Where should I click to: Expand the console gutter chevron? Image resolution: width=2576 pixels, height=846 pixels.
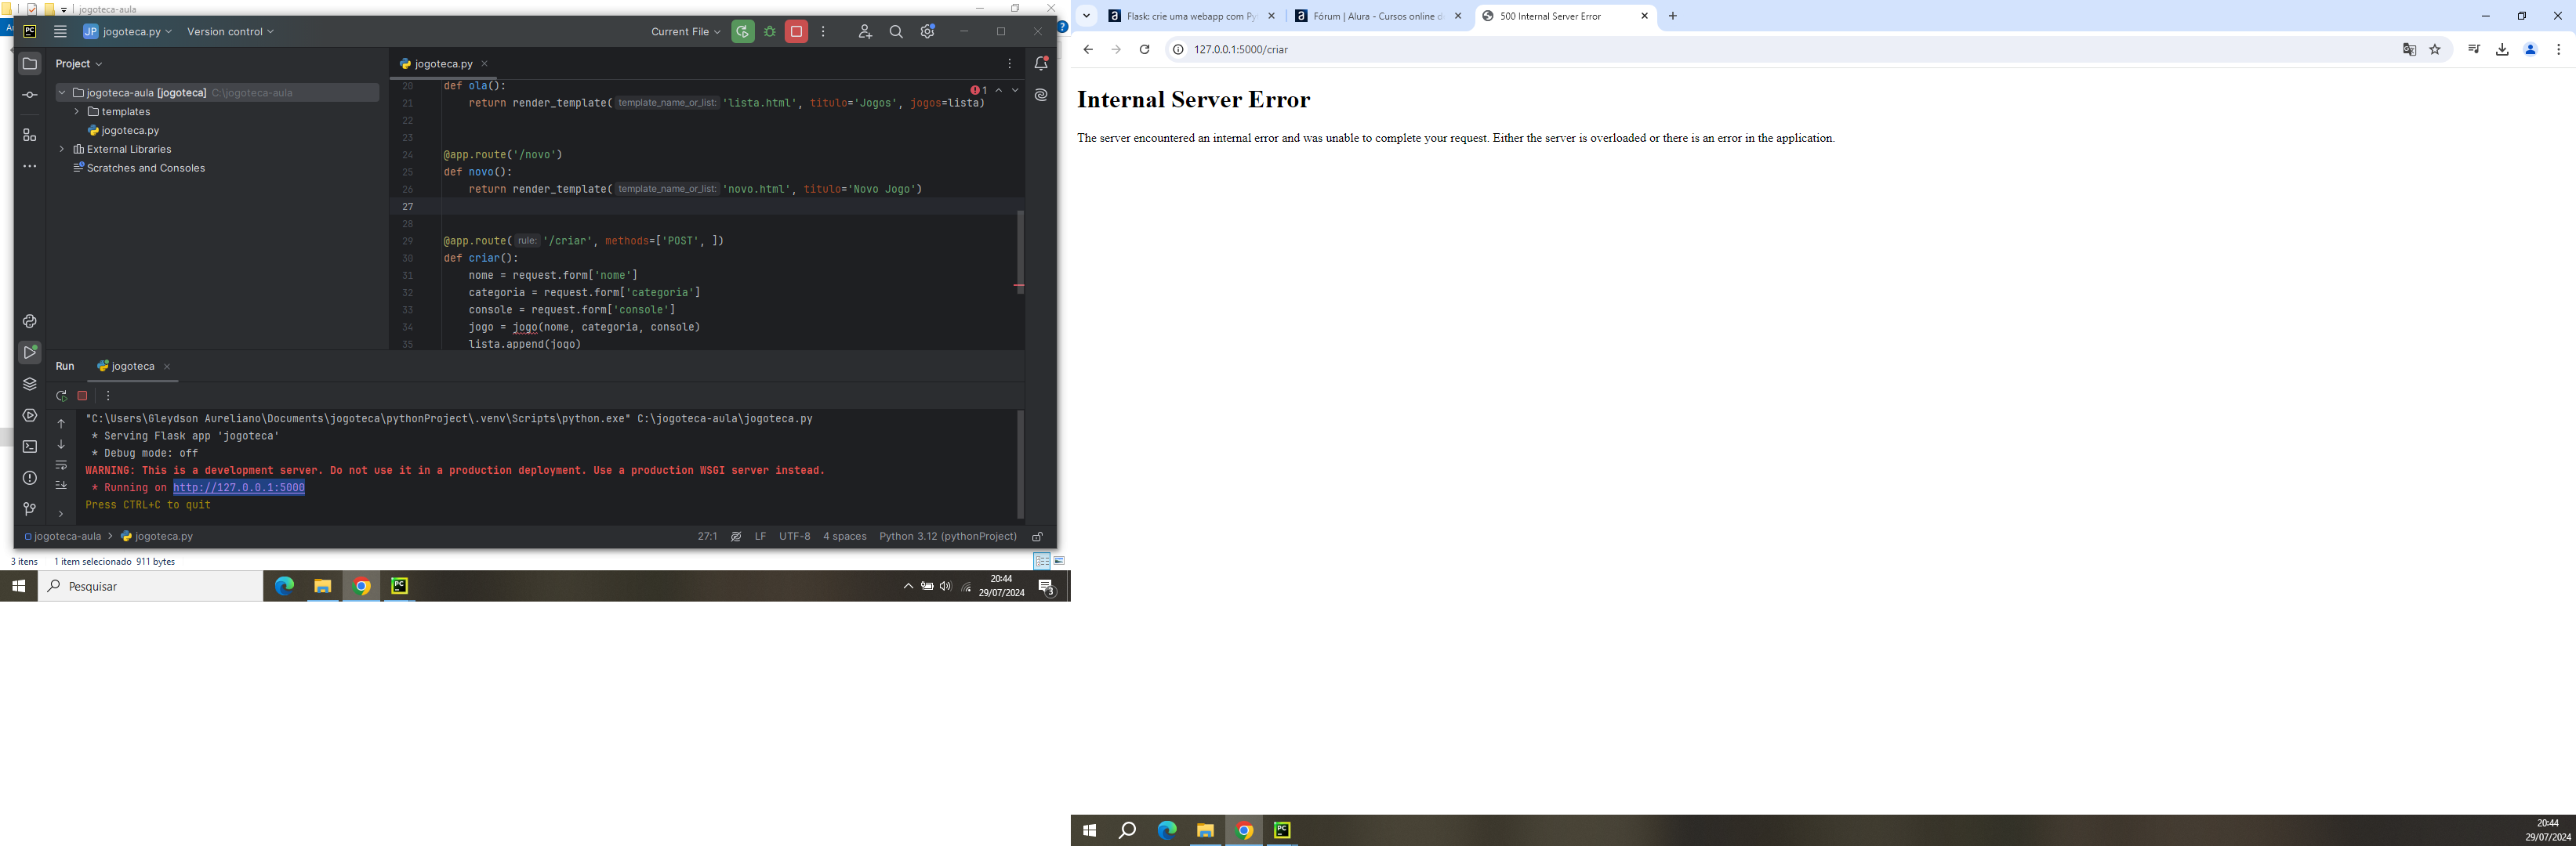(61, 513)
